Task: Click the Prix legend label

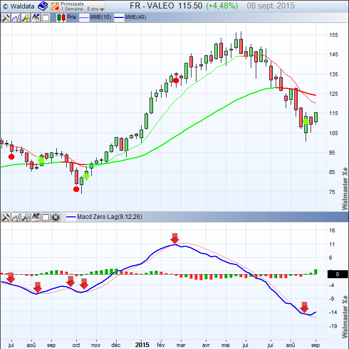Action: pos(72,17)
